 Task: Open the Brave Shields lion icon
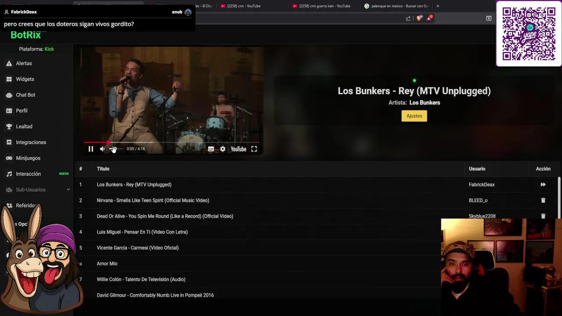point(419,18)
